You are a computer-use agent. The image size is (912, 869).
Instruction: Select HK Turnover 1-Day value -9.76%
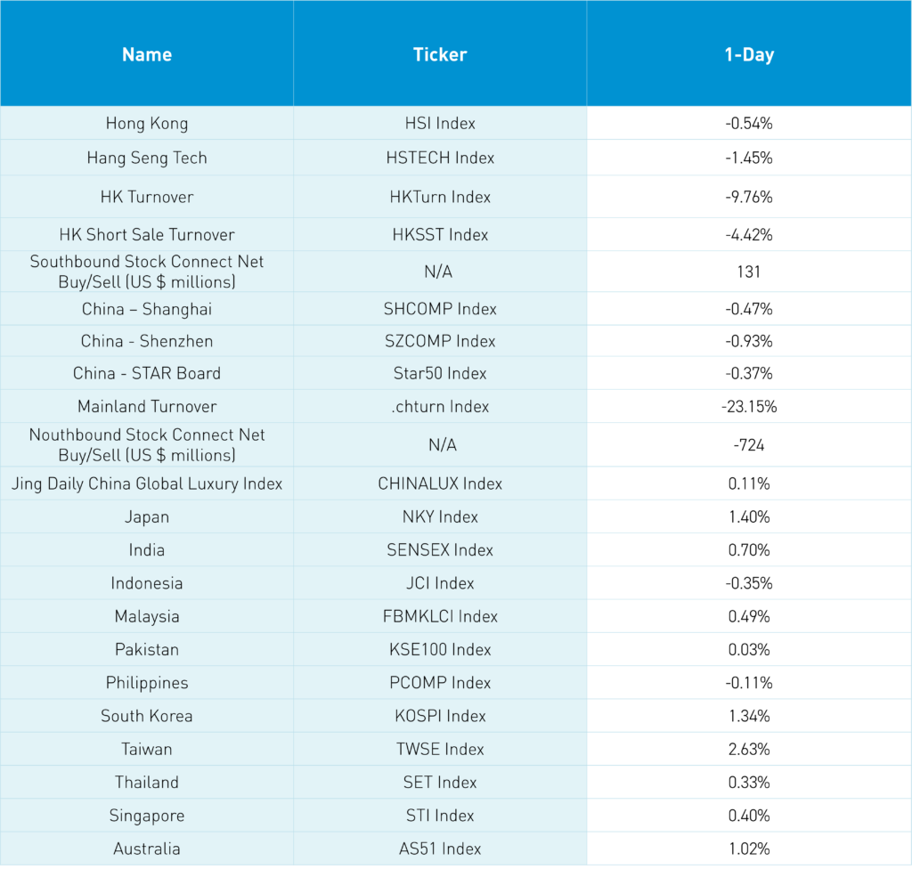pyautogui.click(x=748, y=197)
